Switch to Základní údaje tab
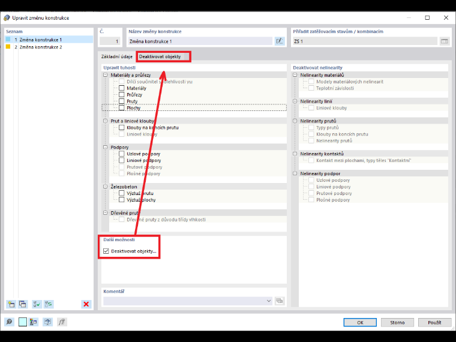 point(116,57)
